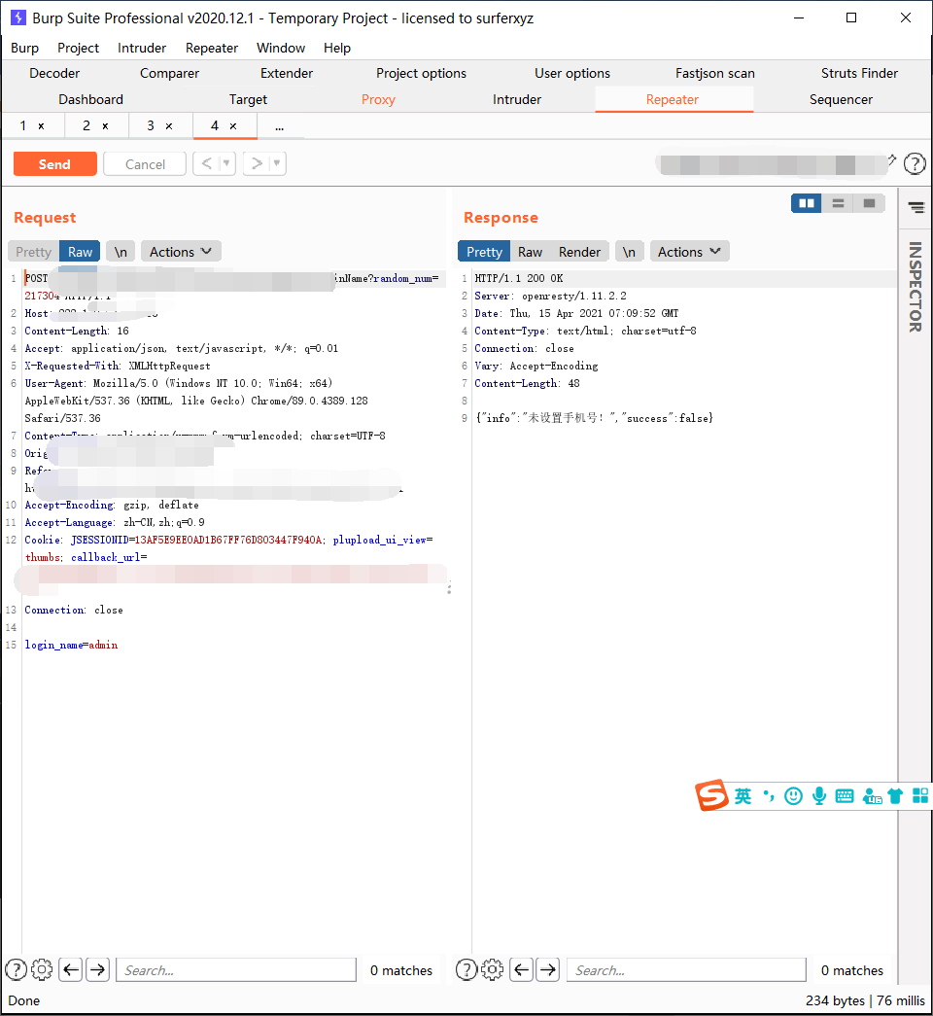This screenshot has height=1016, width=933.
Task: Switch request view to Raw
Action: tap(81, 252)
